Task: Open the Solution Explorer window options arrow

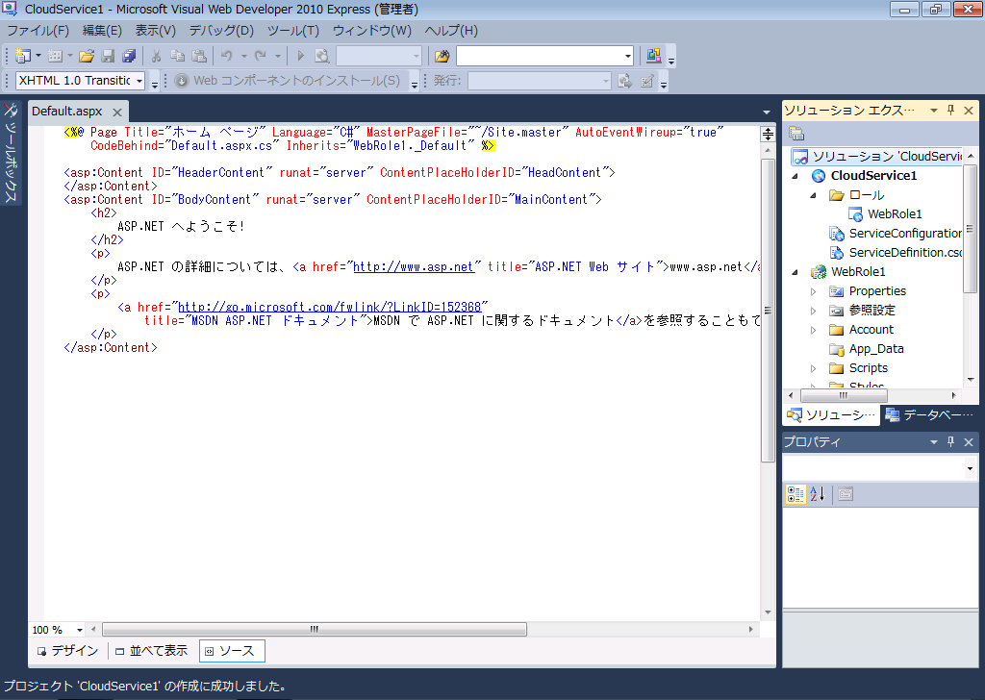Action: pos(934,111)
